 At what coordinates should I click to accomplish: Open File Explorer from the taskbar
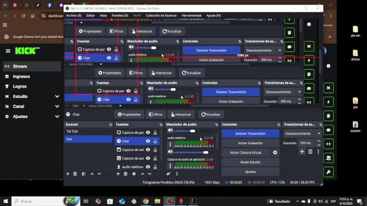(157, 201)
